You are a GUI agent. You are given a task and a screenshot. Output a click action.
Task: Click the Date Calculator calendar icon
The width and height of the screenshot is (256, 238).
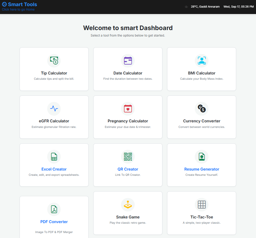128,60
